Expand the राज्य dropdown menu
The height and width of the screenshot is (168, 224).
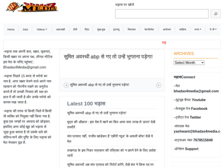click(198, 29)
